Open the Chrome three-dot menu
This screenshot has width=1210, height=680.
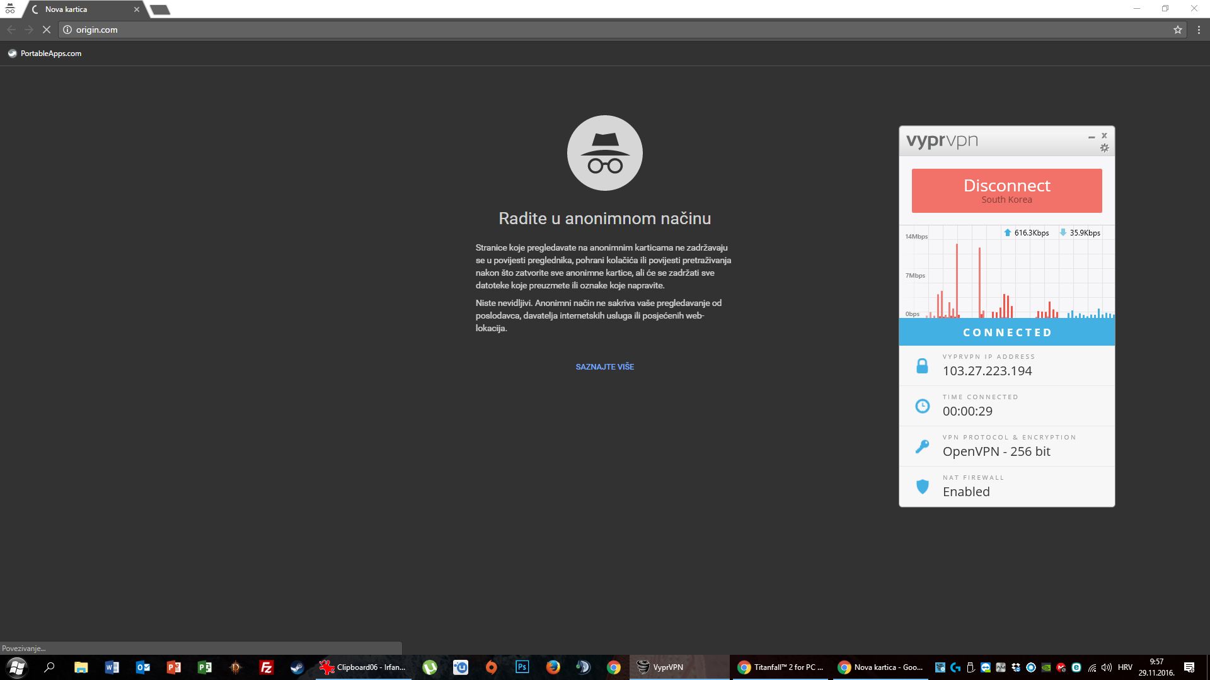(1199, 30)
